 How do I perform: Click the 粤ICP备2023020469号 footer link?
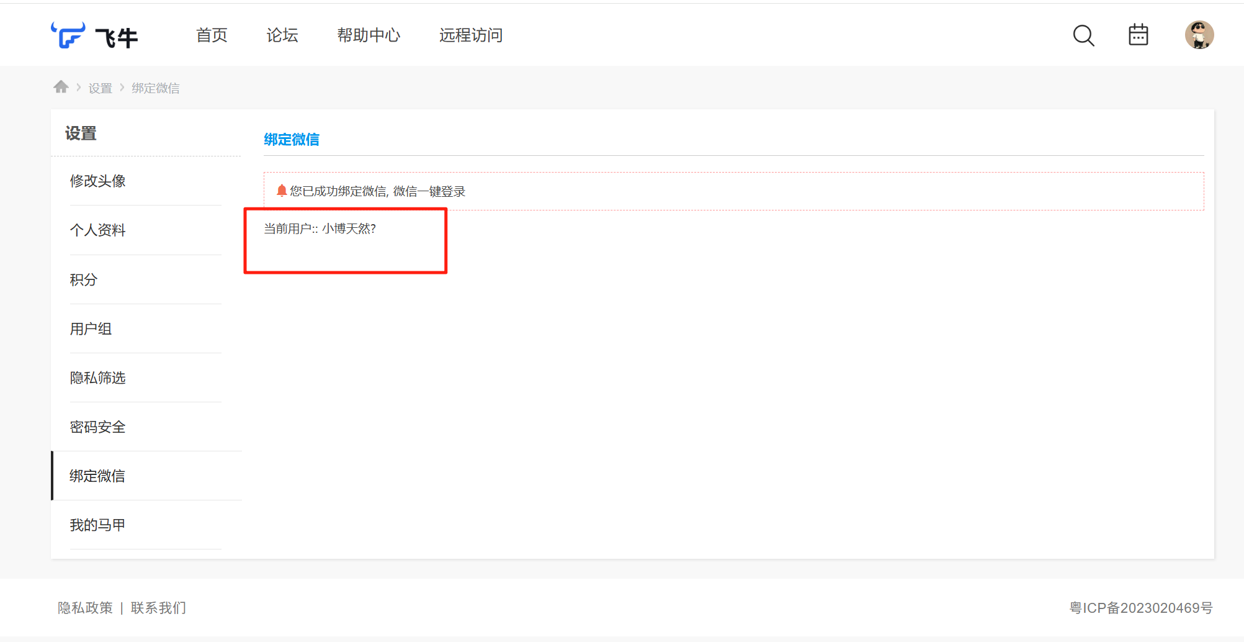1141,608
